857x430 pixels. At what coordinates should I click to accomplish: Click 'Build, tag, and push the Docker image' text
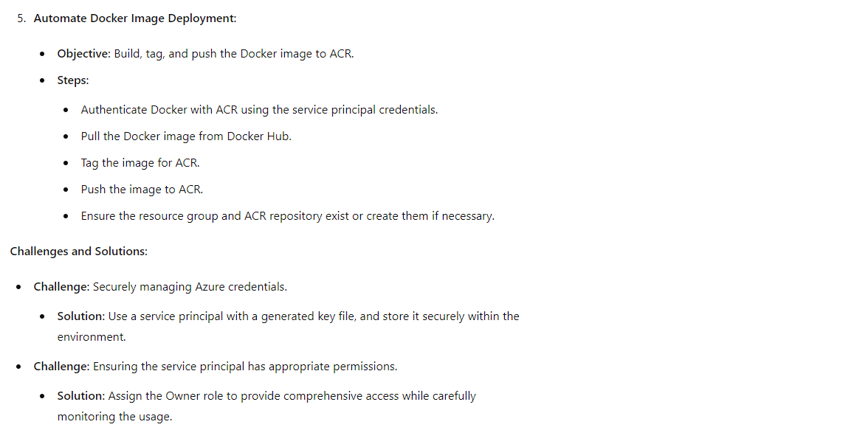(214, 54)
